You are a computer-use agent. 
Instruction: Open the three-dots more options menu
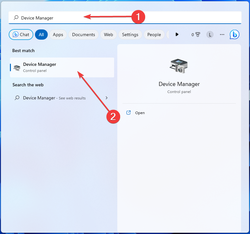(x=222, y=35)
